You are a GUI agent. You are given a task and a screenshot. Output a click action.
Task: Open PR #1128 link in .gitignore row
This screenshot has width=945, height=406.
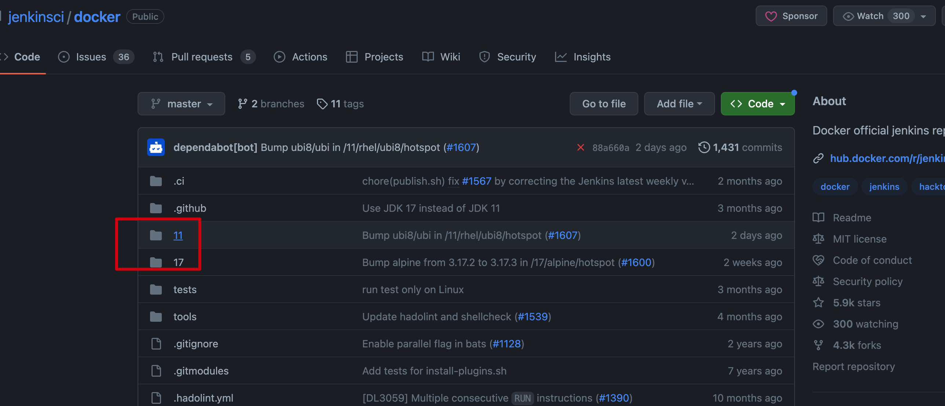coord(507,344)
